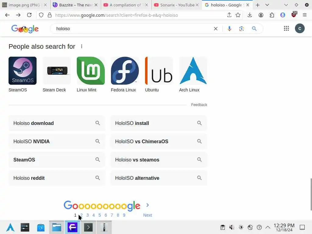The width and height of the screenshot is (312, 234).
Task: Open Firefox account icon
Action: [x=261, y=15]
